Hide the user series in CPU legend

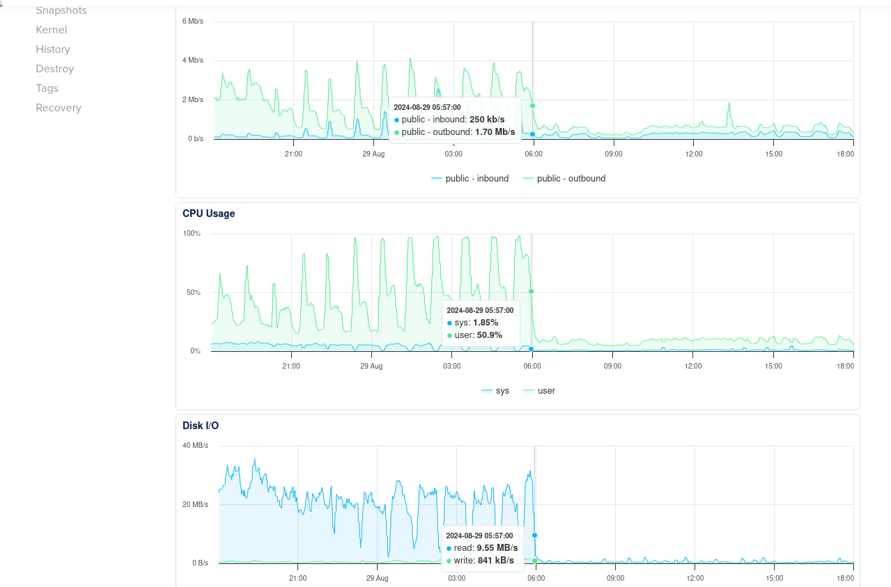[539, 391]
